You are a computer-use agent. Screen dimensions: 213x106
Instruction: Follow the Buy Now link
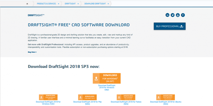point(32,52)
